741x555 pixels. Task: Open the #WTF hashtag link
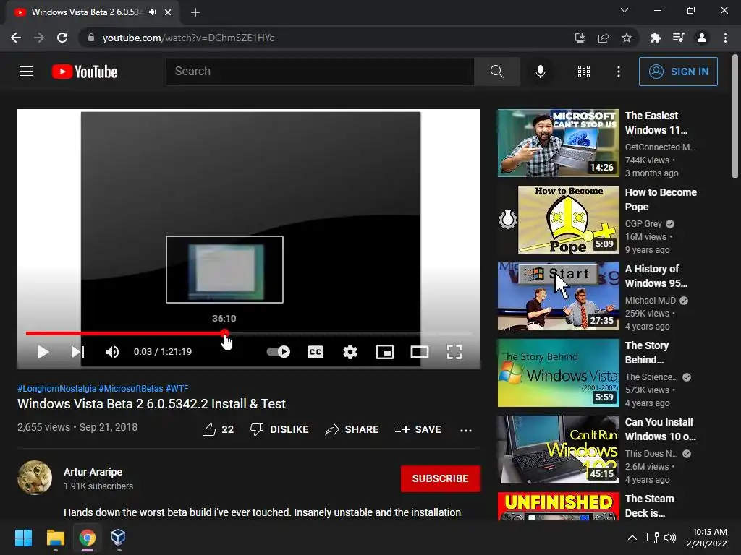(x=177, y=388)
